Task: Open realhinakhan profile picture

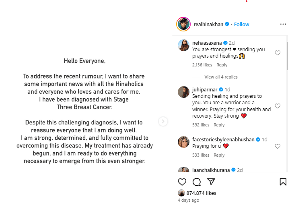Action: (x=183, y=24)
